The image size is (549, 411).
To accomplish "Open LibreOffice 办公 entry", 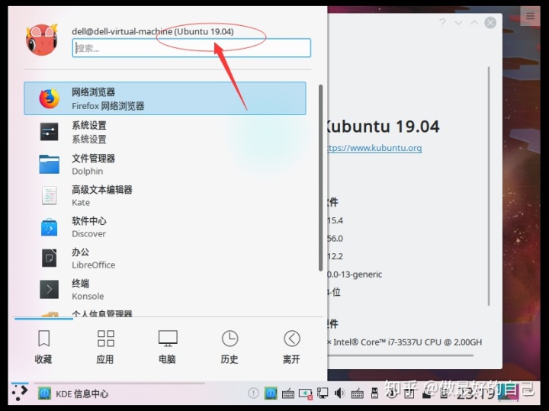I will [165, 258].
